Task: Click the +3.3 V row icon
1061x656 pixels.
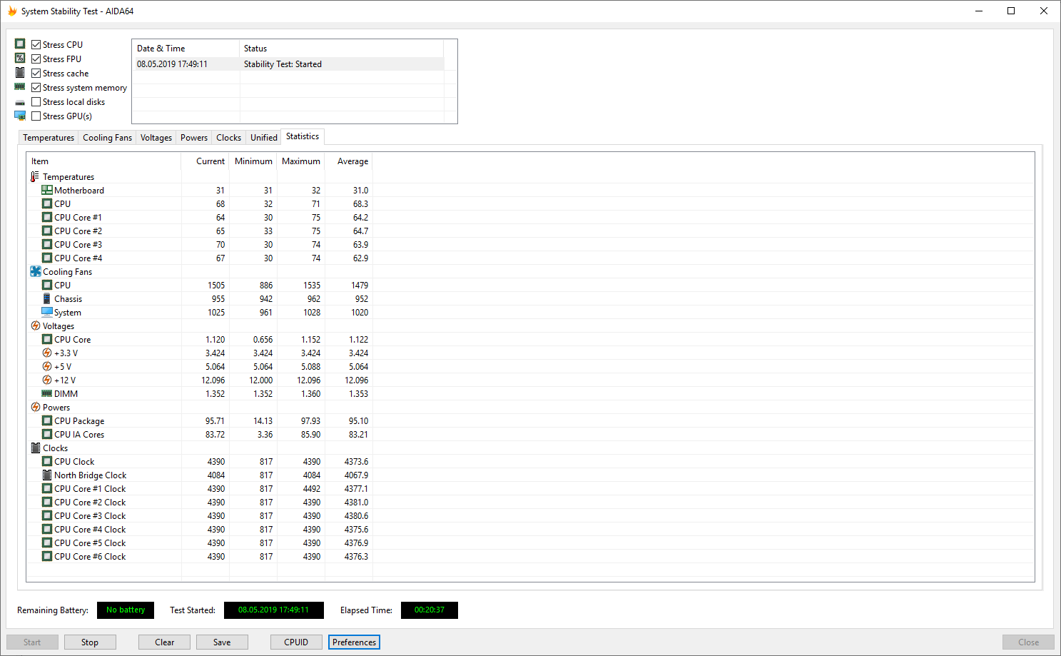Action: (x=47, y=353)
